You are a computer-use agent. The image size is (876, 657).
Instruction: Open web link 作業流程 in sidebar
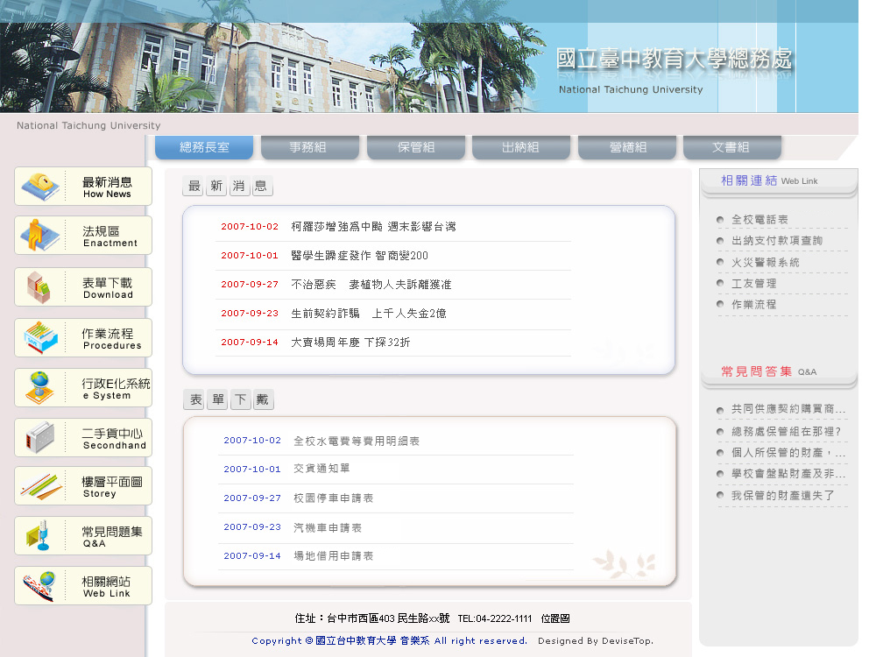pos(753,305)
